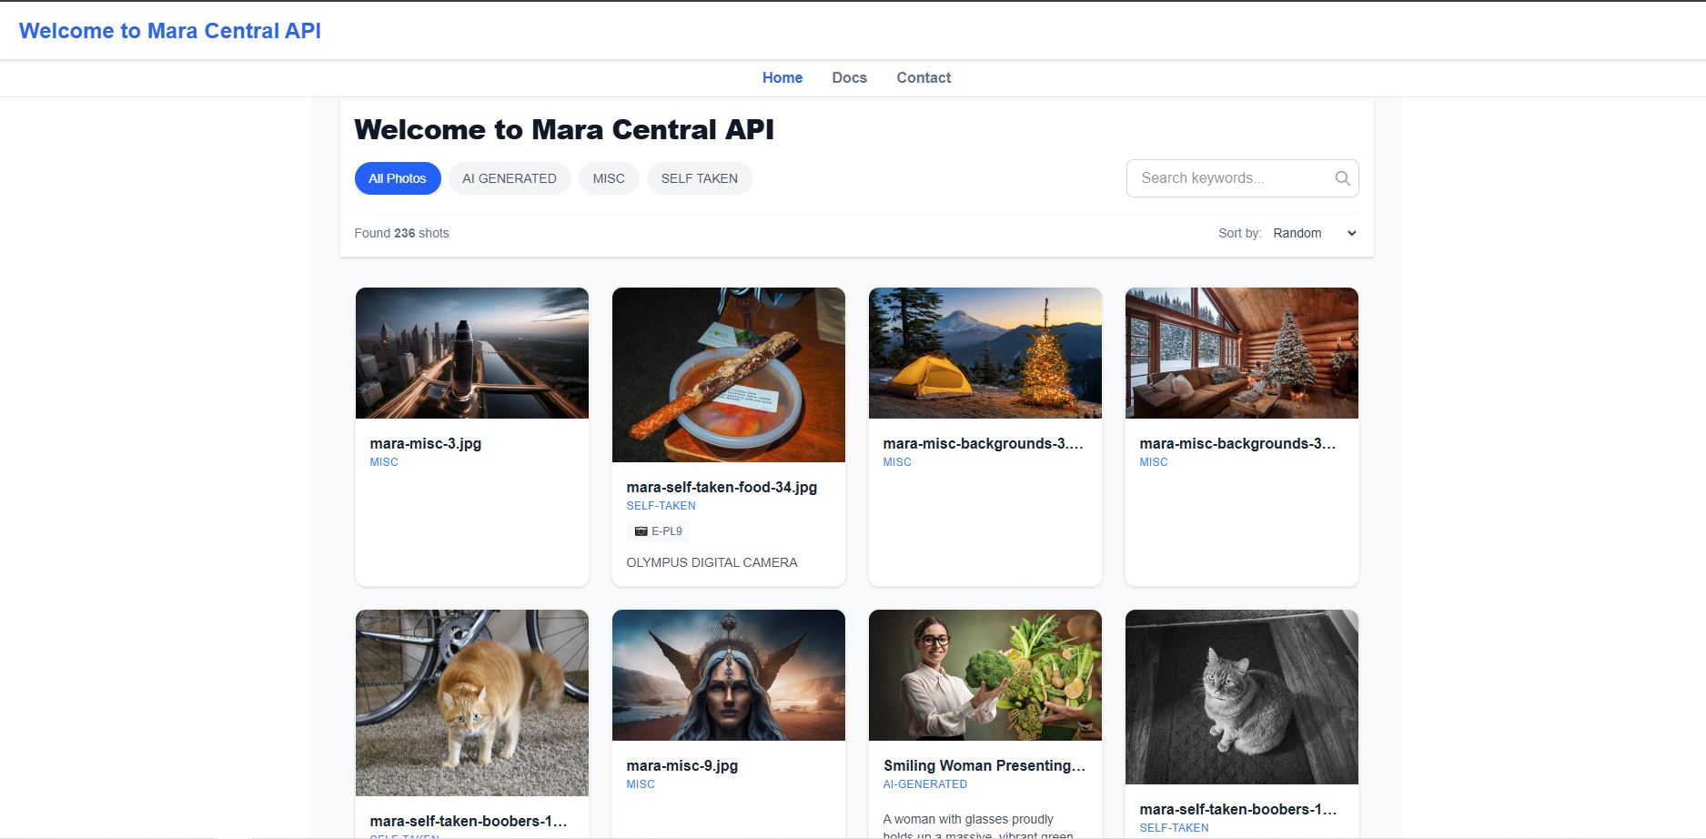Enable the AI GENERATED filter

pyautogui.click(x=509, y=177)
